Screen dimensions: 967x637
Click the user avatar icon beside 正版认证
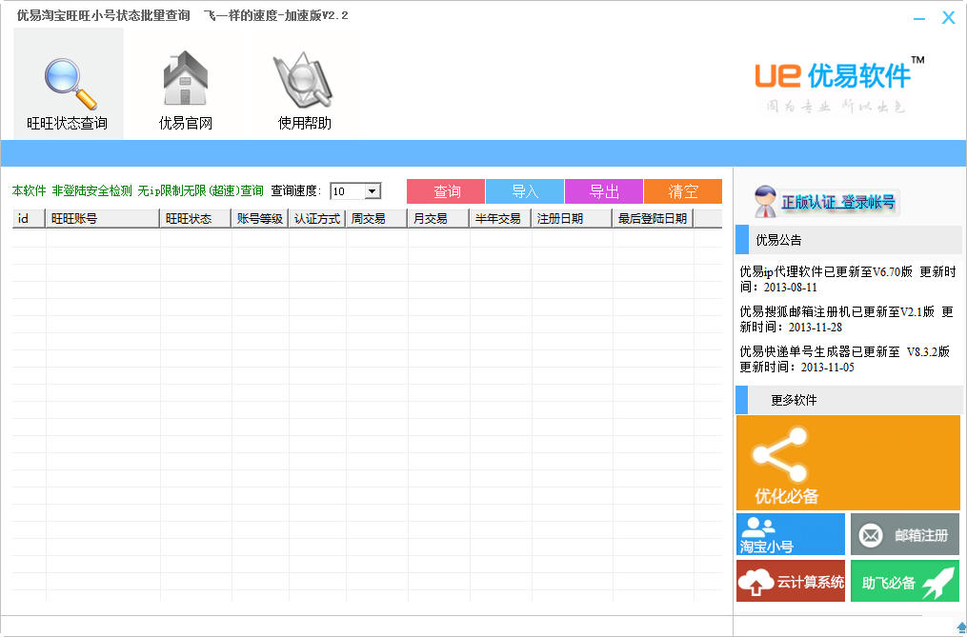[765, 202]
